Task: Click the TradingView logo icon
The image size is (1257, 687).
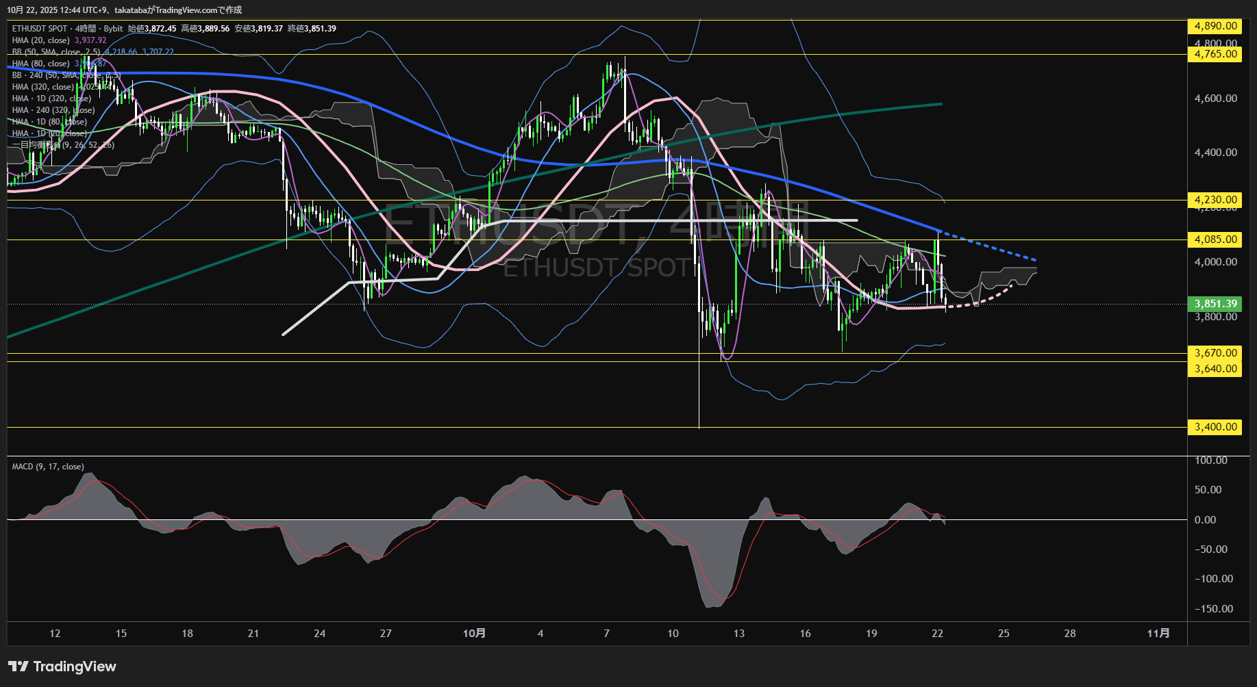Action: tap(18, 666)
